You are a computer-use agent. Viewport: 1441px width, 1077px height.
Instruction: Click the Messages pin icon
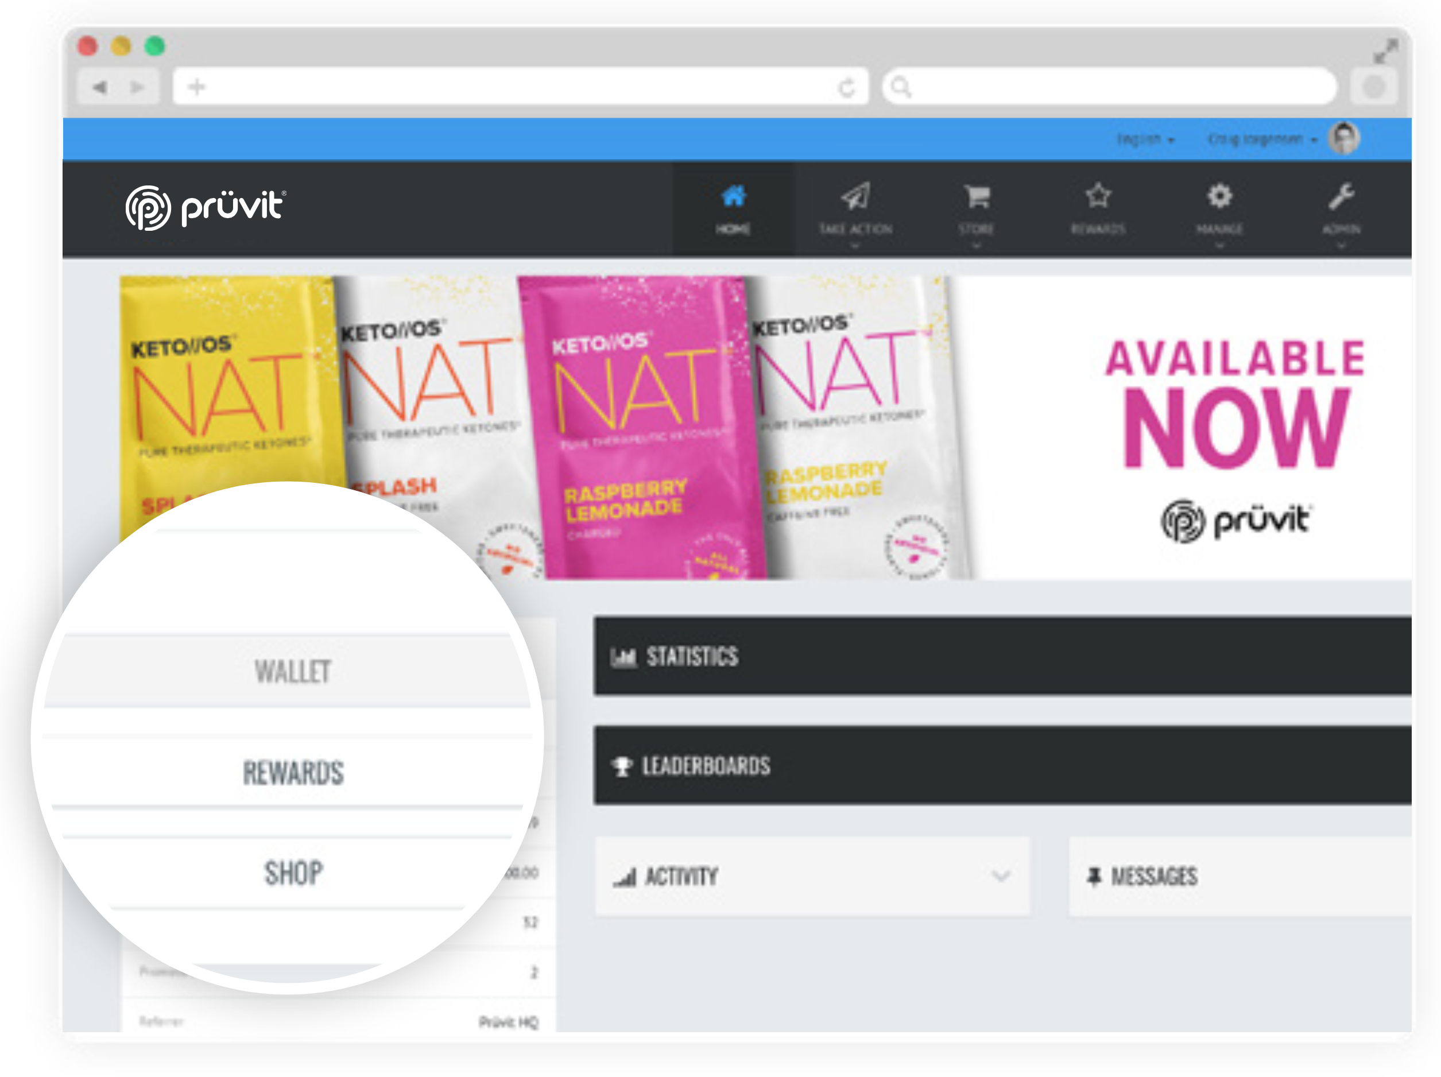click(1094, 877)
